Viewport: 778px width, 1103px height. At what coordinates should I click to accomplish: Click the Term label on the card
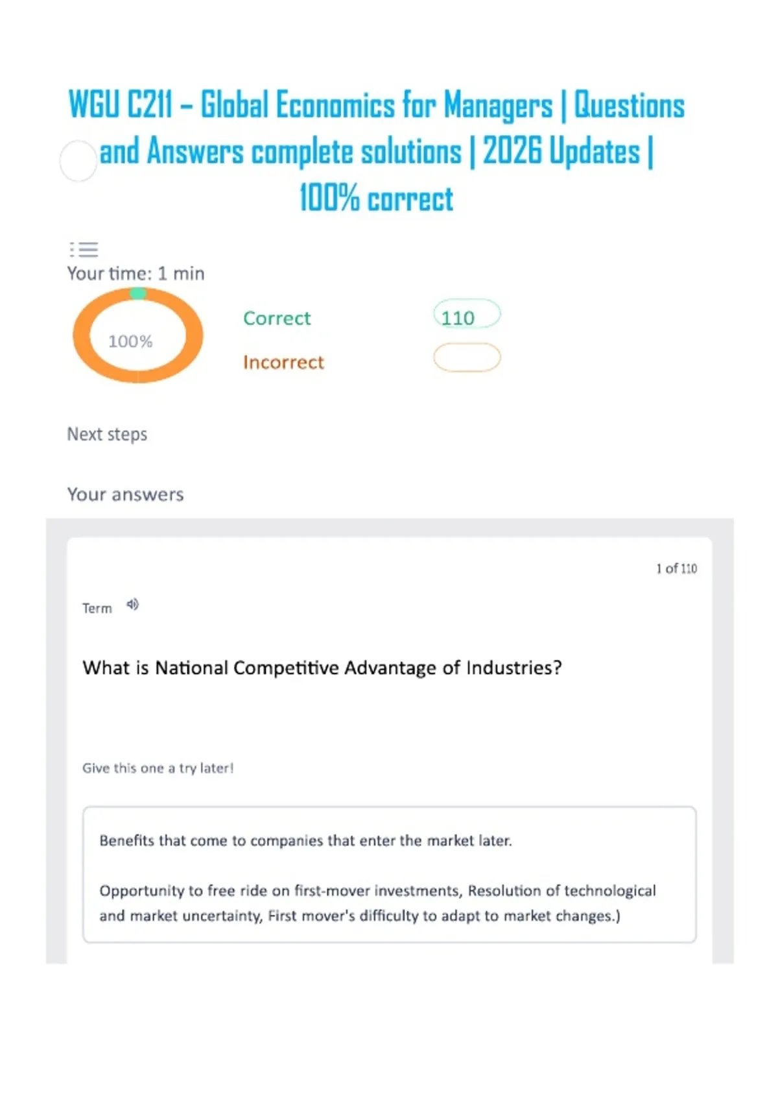click(x=97, y=608)
